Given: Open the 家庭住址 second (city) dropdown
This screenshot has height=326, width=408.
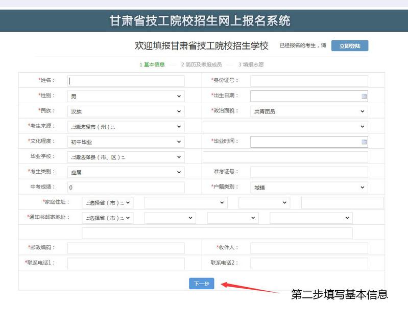Looking at the screenshot, I should (x=186, y=202).
